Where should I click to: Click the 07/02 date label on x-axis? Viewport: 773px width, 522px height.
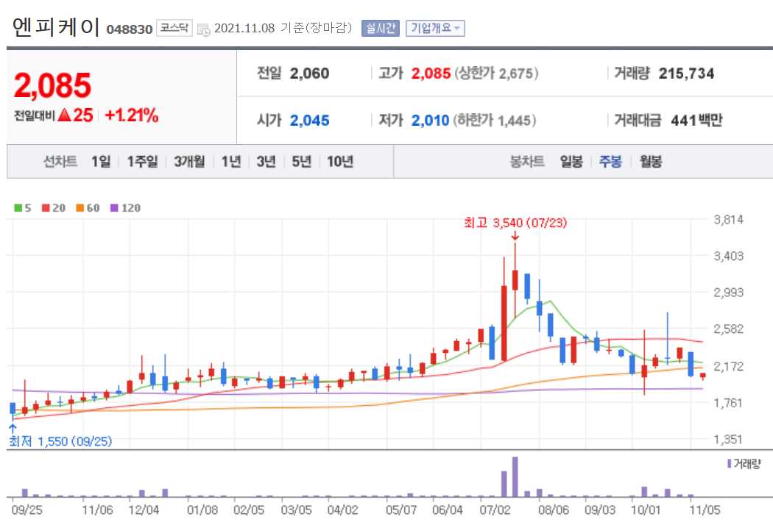pos(495,510)
